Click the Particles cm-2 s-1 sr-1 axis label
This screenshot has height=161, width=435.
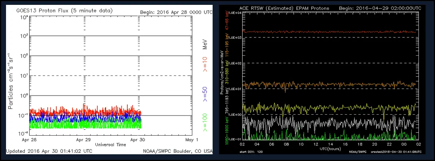[11, 81]
